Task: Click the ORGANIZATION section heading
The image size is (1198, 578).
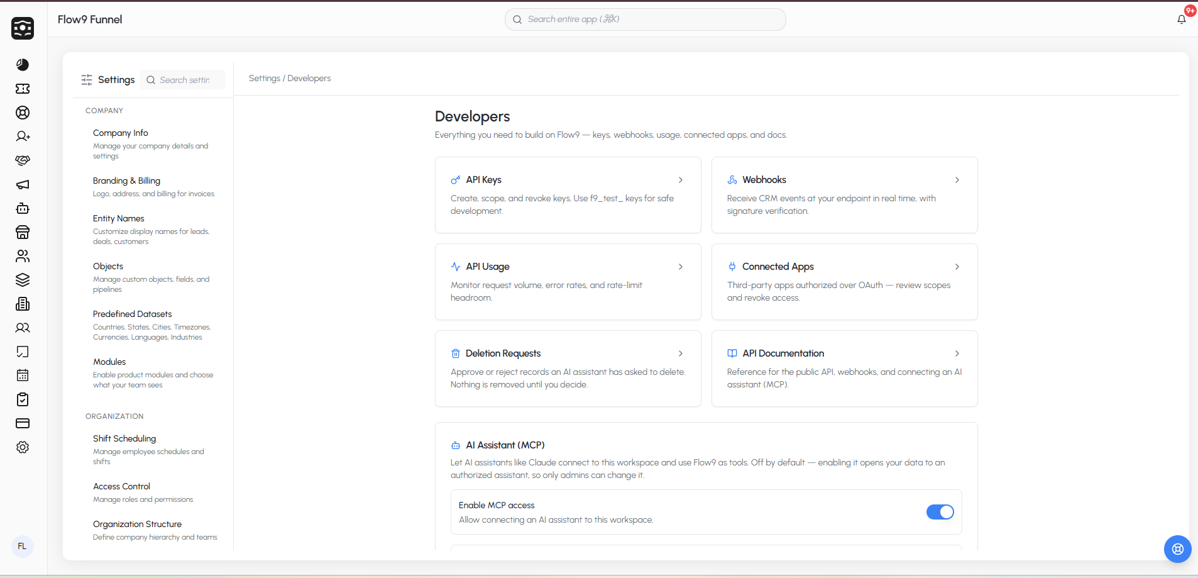Action: point(114,416)
